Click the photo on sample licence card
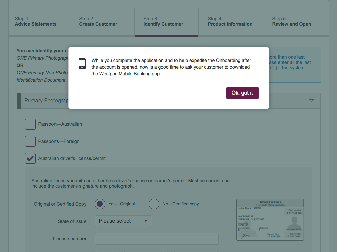Viewport: 337px width, 252px height. click(294, 223)
